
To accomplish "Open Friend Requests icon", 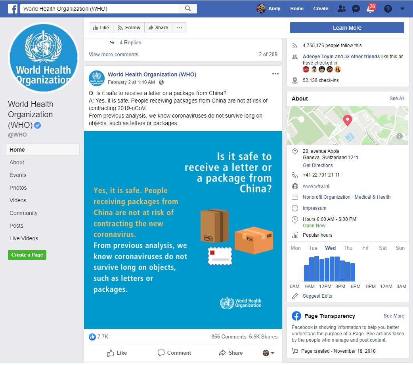I will [x=341, y=9].
